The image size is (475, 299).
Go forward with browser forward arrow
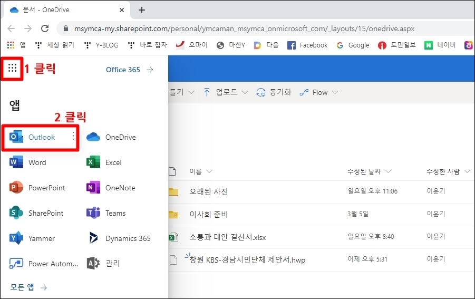(x=28, y=28)
